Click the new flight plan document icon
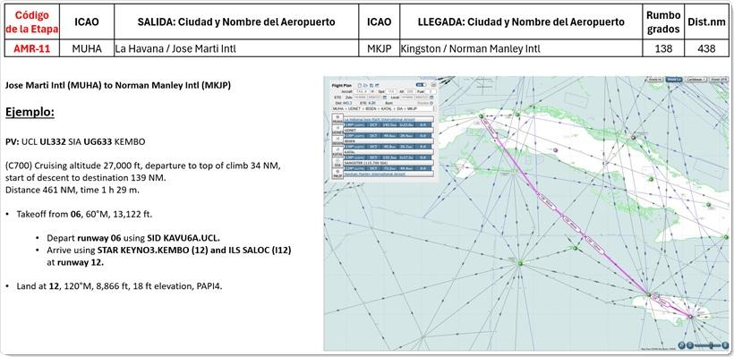The image size is (734, 357). pos(360,85)
